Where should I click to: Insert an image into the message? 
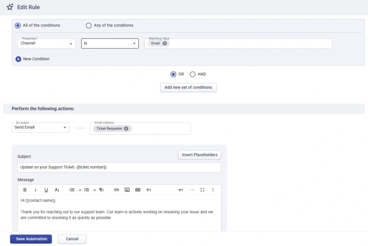[x=127, y=190]
